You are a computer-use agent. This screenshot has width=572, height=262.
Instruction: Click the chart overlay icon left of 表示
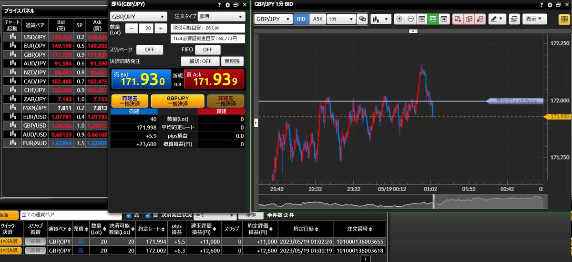tap(514, 20)
